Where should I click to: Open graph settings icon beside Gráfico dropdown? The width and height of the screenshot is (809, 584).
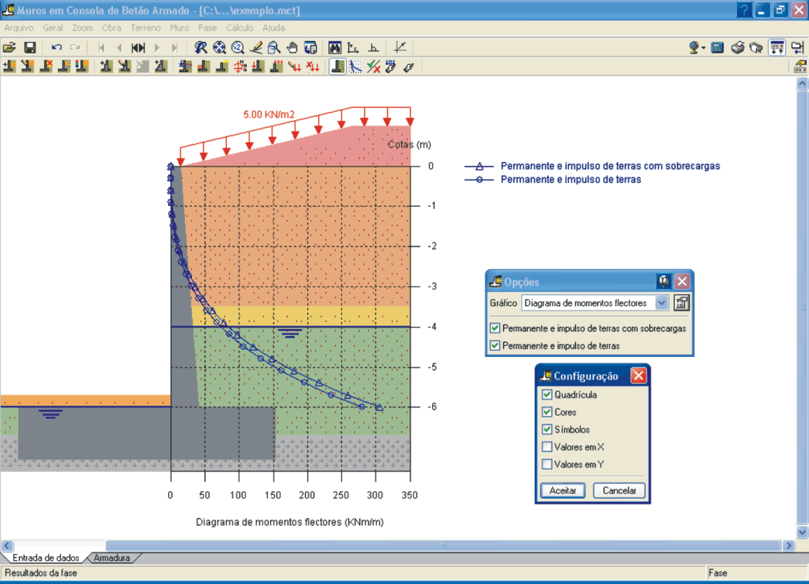click(x=681, y=303)
